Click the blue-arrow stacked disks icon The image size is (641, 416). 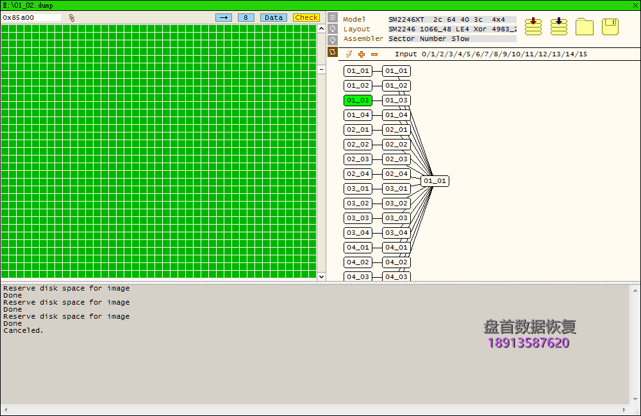(559, 26)
